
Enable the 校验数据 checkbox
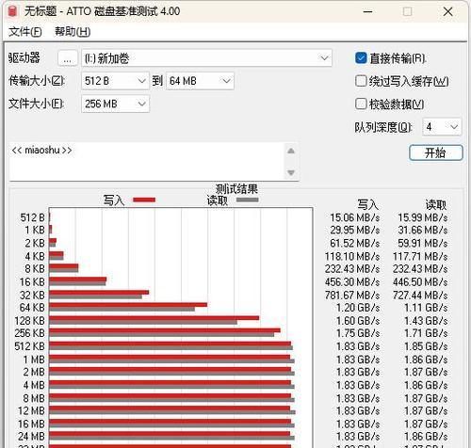click(361, 104)
